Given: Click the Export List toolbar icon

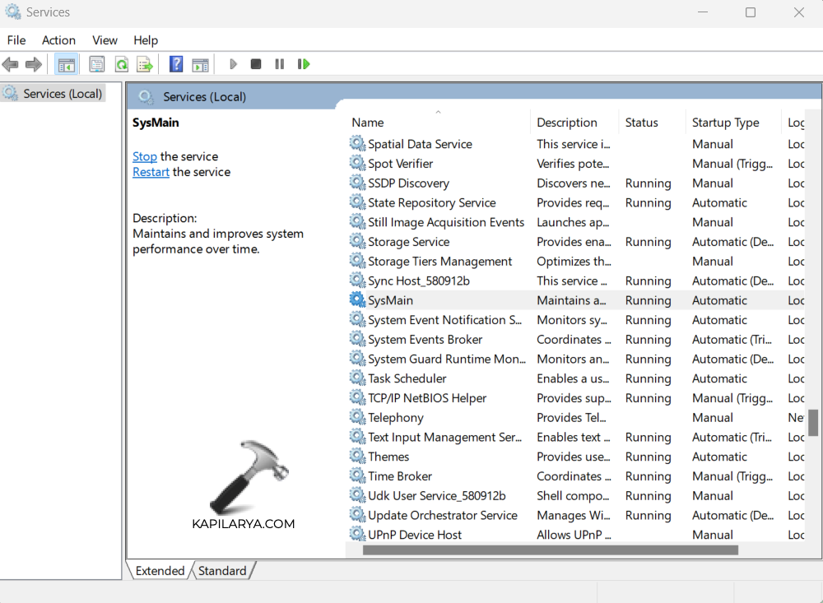Looking at the screenshot, I should 145,64.
